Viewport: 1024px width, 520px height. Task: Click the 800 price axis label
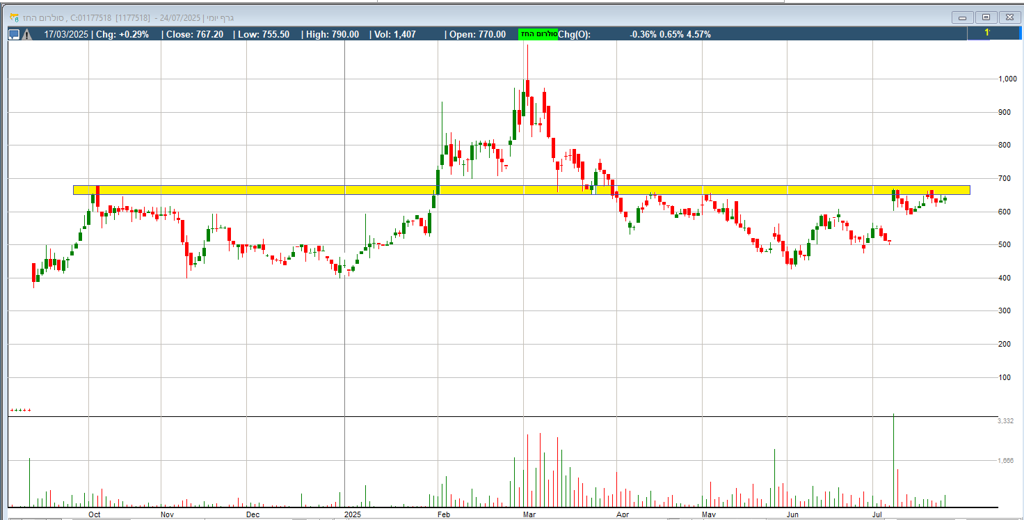point(1005,145)
